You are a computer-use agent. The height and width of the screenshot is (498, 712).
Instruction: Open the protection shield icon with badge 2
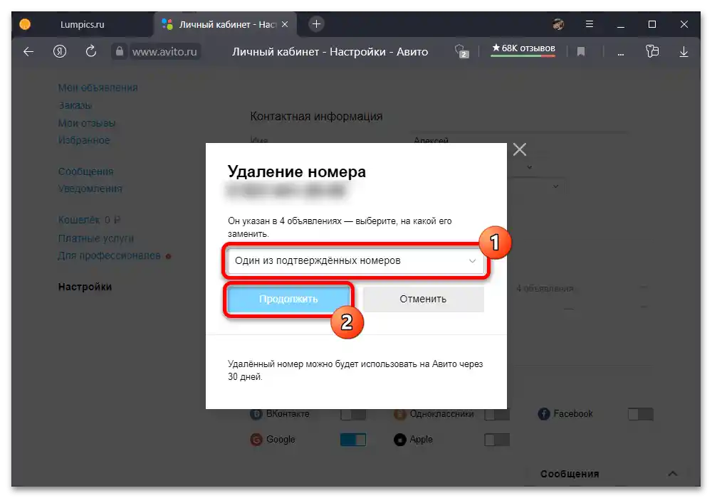pos(461,51)
